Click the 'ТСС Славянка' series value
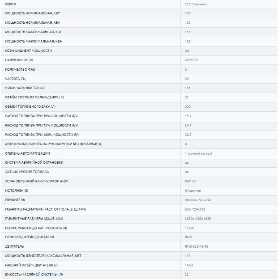Screen dimensions: 278x279 click(x=196, y=4)
